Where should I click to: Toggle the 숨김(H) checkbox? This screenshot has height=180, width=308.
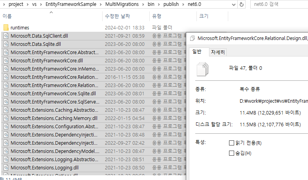click(232, 153)
